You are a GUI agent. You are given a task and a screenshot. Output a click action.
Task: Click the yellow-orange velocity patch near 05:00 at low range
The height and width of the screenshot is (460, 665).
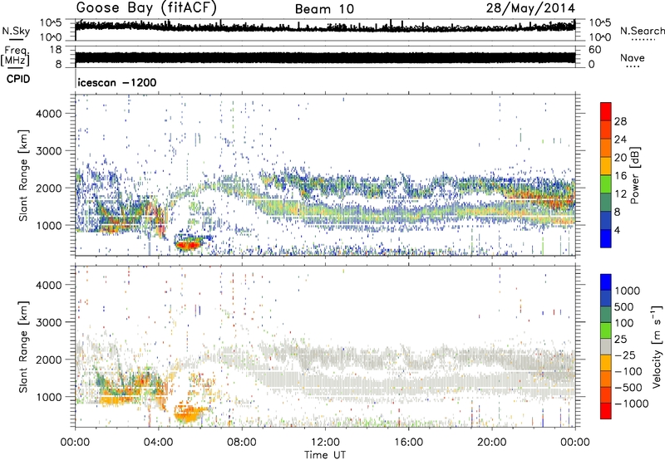click(x=190, y=414)
